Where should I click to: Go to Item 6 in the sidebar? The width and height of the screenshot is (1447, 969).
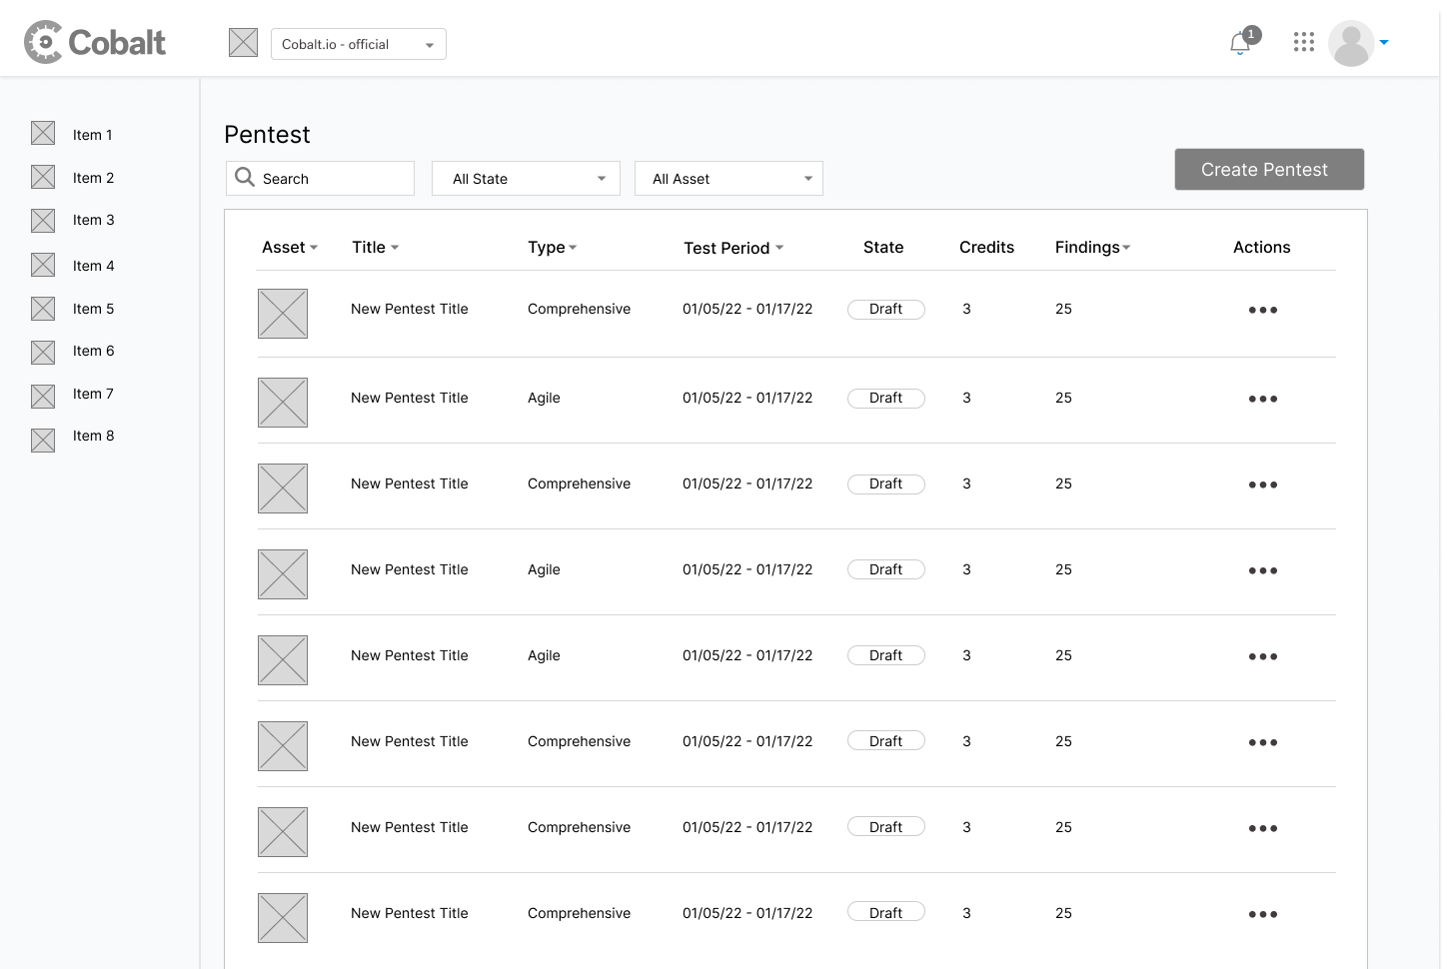[x=93, y=351]
